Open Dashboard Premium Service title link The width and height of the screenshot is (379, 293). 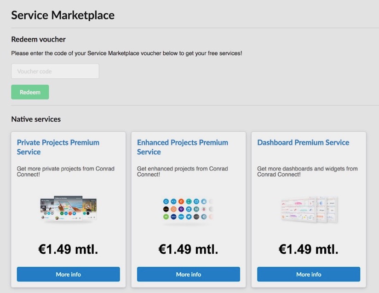[x=303, y=142]
